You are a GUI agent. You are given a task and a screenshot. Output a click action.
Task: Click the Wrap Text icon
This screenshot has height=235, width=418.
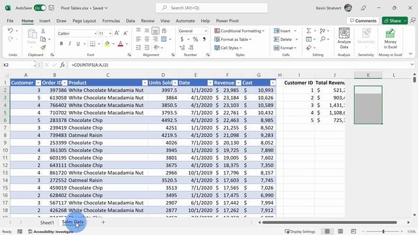click(x=164, y=31)
